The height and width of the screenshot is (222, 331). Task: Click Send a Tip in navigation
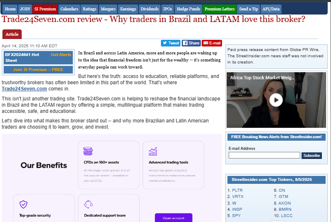point(249,9)
